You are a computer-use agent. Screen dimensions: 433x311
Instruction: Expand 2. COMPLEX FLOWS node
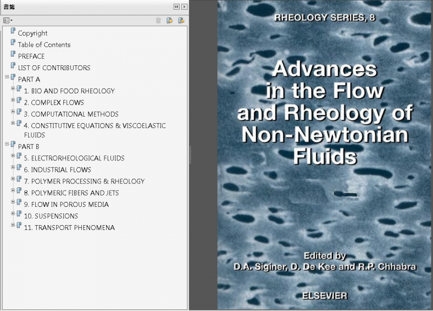(13, 100)
